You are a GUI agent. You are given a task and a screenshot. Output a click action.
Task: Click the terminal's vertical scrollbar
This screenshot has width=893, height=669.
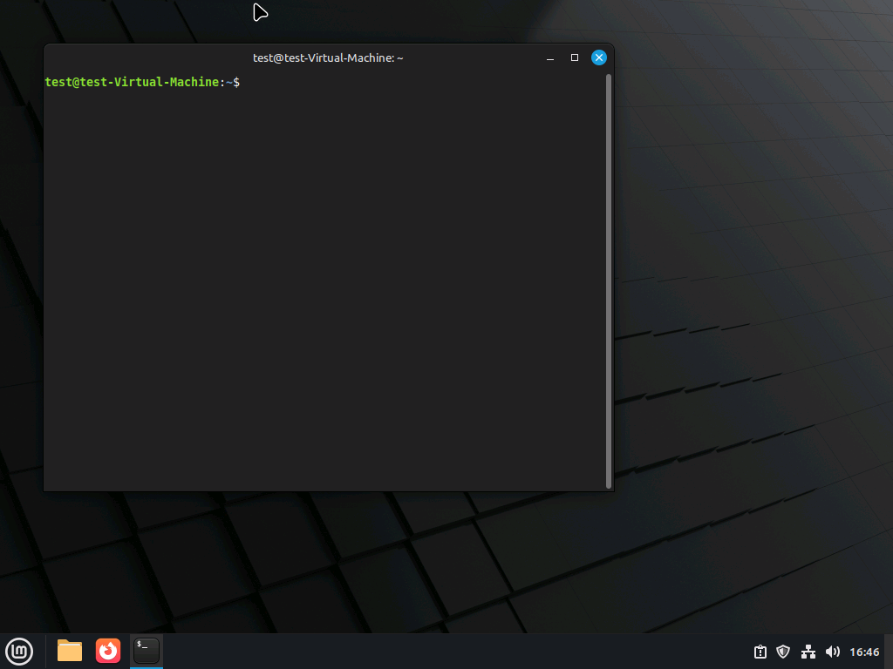(609, 279)
